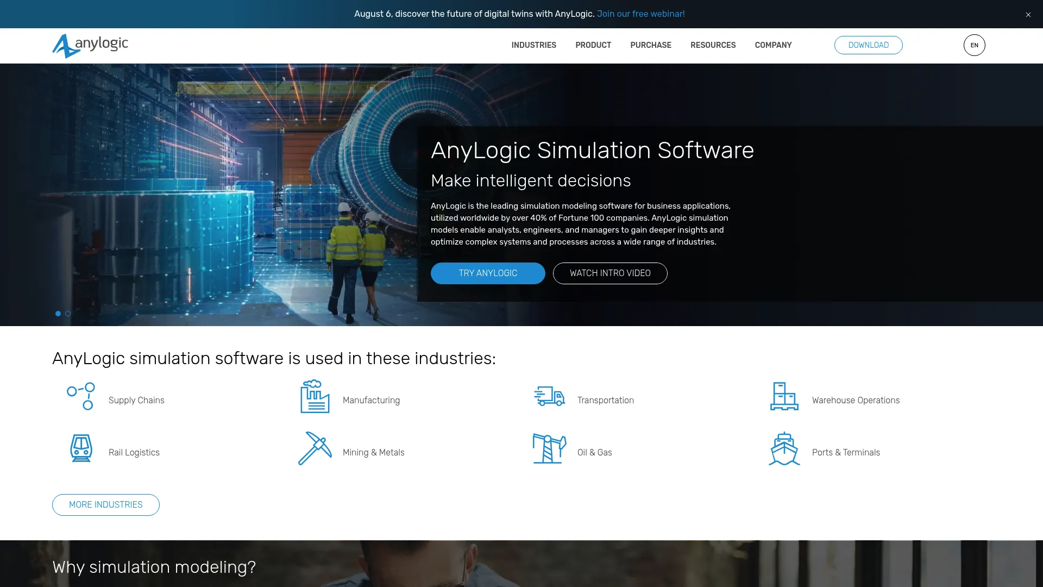Screen dimensions: 1043x587
Task: Open the Rail Logistics industry link
Action: [134, 453]
